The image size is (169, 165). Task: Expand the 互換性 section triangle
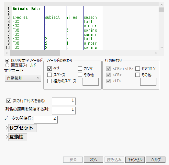click(7, 137)
